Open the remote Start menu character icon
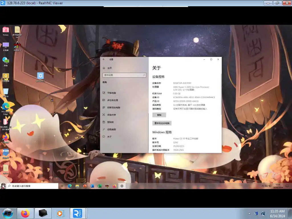Image resolution: width=292 pixels, height=219 pixels. (3, 186)
